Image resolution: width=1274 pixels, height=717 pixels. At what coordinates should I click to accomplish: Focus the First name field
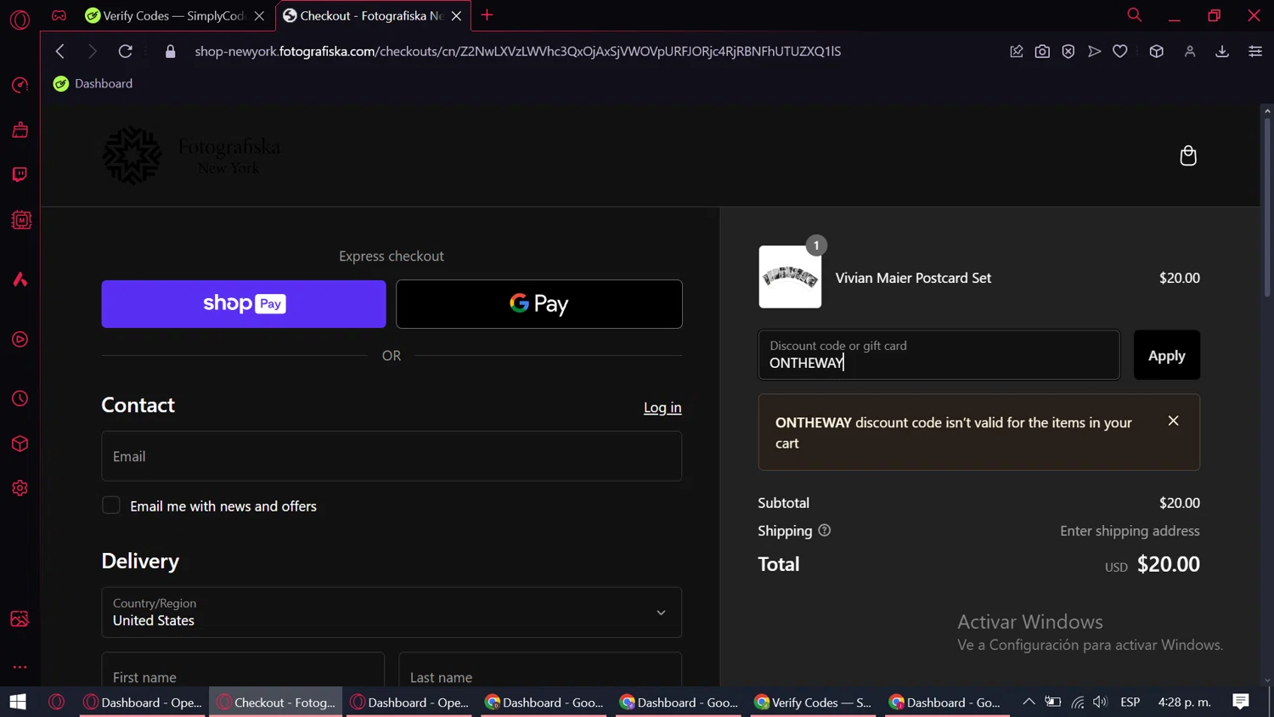[x=243, y=671]
